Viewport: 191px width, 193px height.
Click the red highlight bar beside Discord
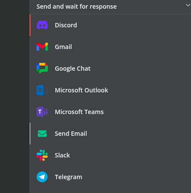30,25
